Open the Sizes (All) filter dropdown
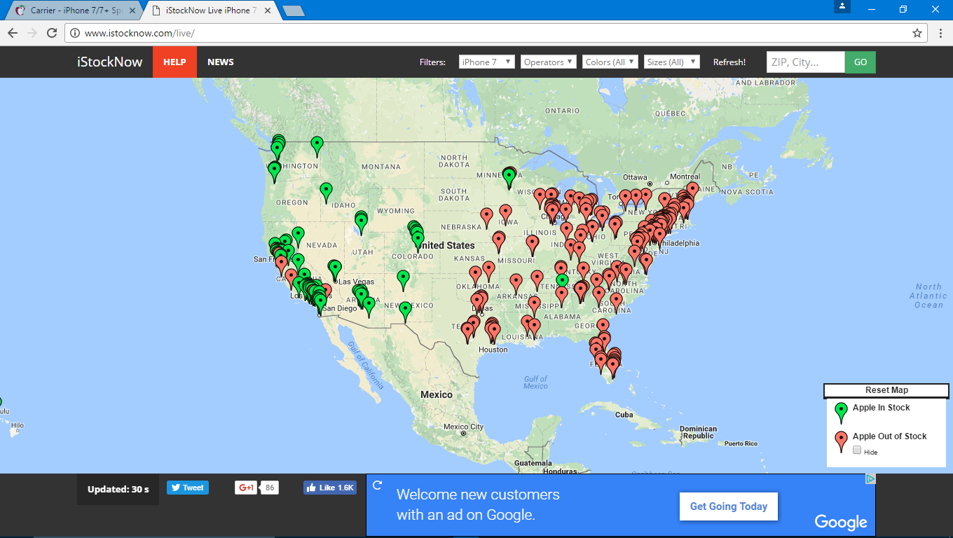 (672, 62)
